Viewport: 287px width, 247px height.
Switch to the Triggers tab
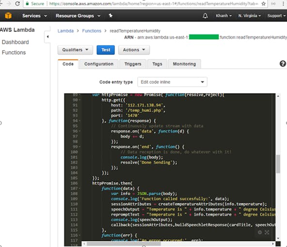coord(133,64)
